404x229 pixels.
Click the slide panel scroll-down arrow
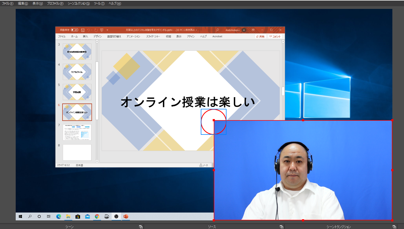97,161
